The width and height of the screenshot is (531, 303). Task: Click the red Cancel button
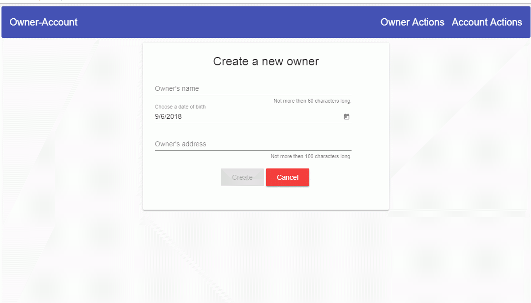point(288,177)
